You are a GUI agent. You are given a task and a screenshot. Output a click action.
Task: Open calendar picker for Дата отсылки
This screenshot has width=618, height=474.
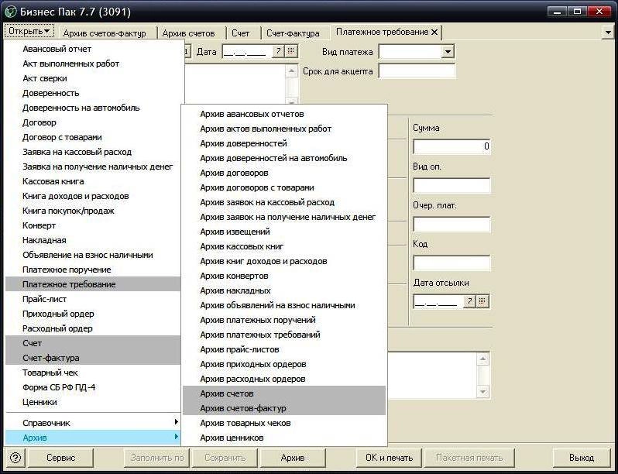tap(482, 301)
